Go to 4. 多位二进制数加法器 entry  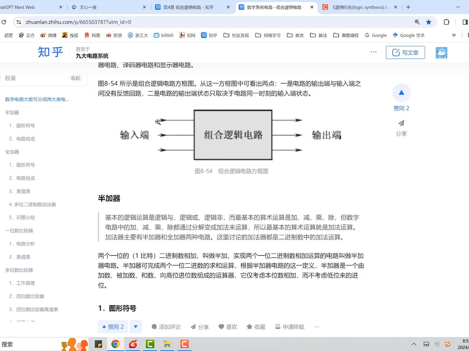pos(33,204)
